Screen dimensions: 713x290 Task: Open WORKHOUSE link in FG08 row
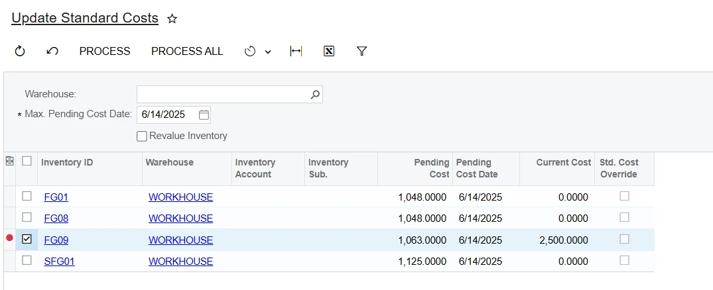click(x=180, y=218)
